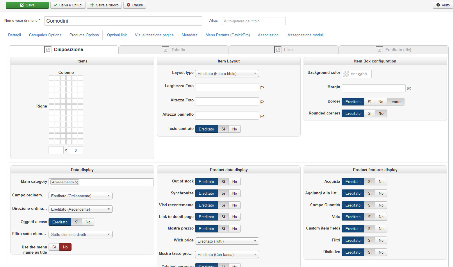Screen dimensions: 453x267
Task: Open the Associazioni tab
Action: 269,35
